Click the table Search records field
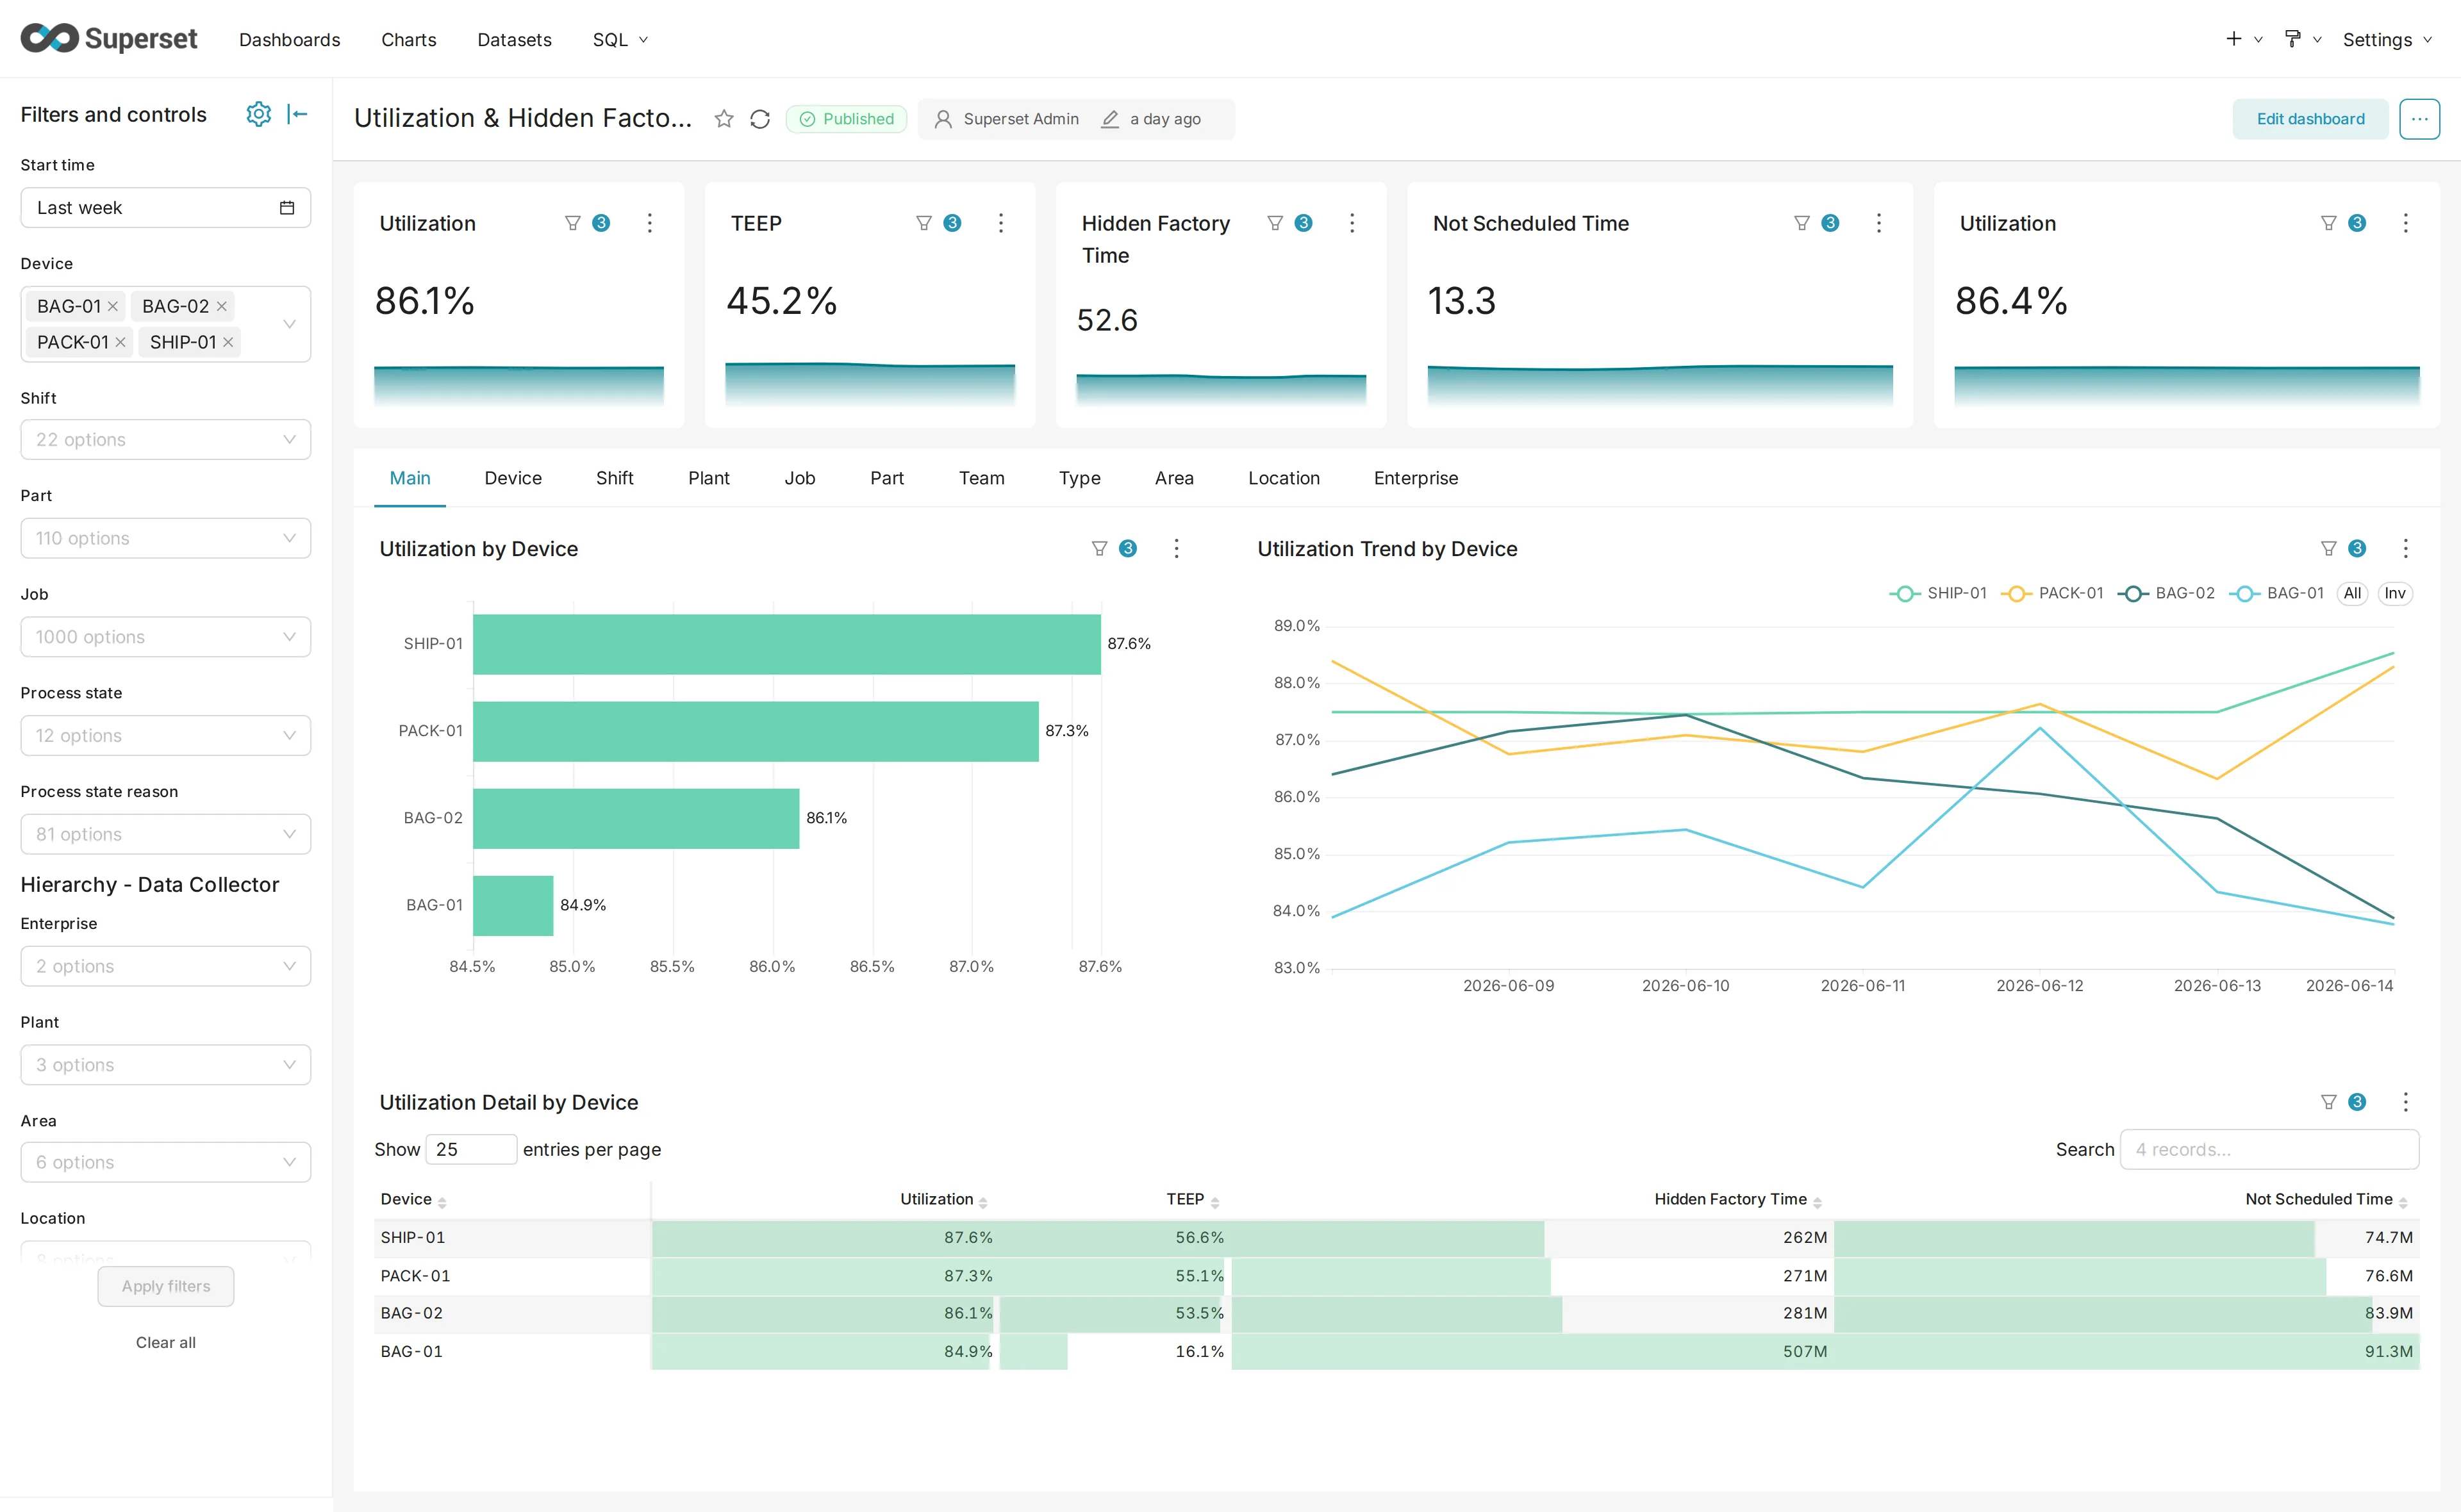This screenshot has width=2461, height=1512. pyautogui.click(x=2269, y=1149)
